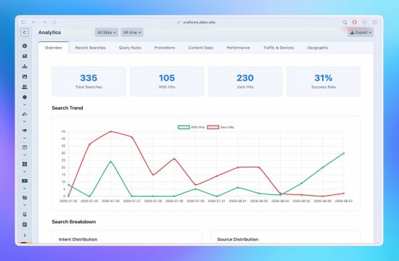Viewport: 399px width, 261px height.
Task: Switch to Geographic tab
Action: (x=318, y=48)
